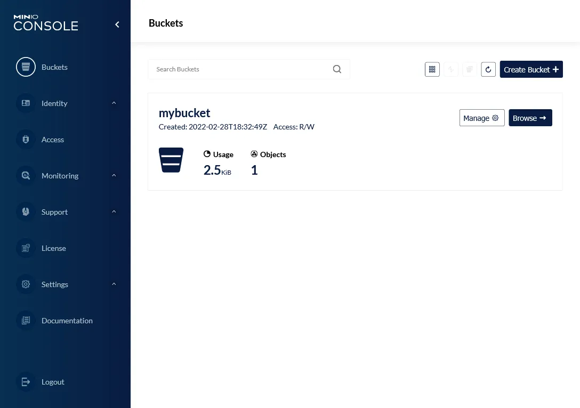The image size is (580, 408).
Task: Expand the Monitoring submenu chevron
Action: click(x=114, y=176)
